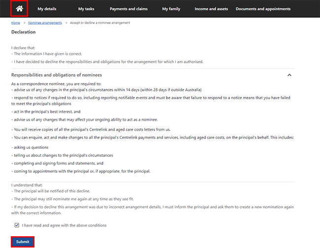Open Documents and appointments menu

(263, 9)
